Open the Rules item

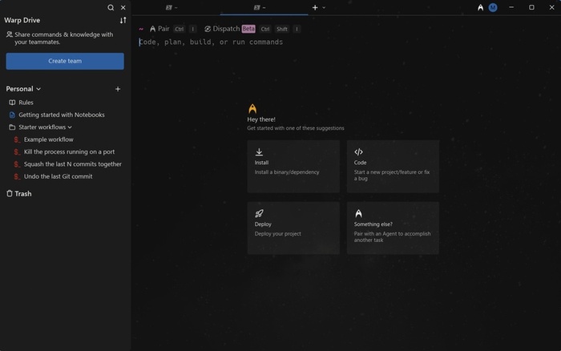click(25, 103)
